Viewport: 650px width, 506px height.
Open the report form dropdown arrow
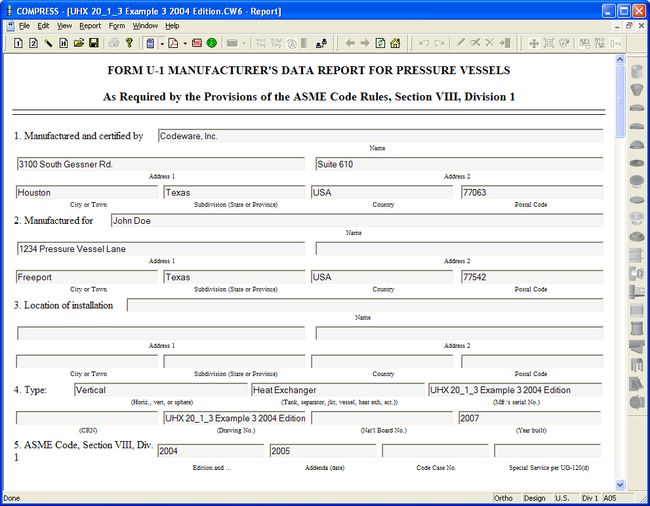point(162,43)
